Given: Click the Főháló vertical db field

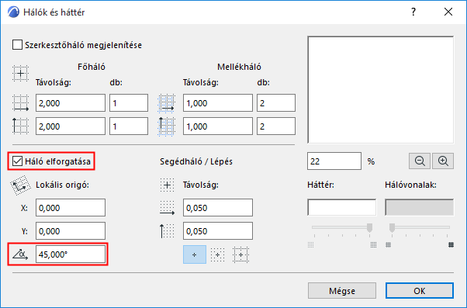Looking at the screenshot, I should click(x=129, y=126).
